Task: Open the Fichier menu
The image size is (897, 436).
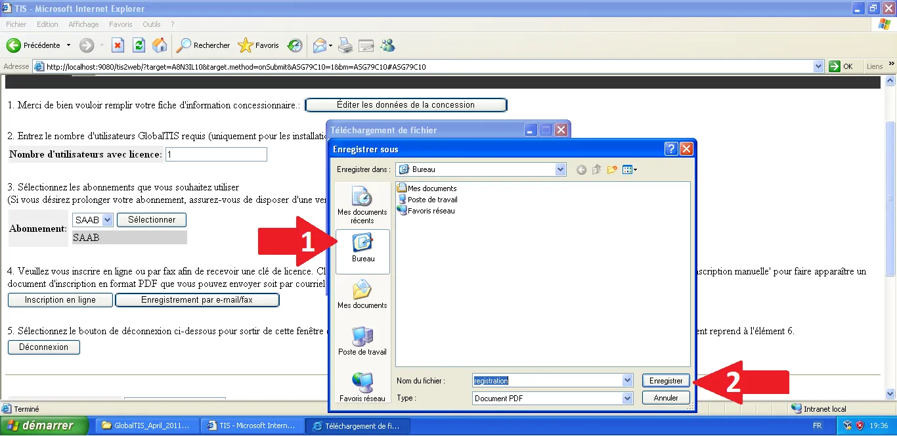Action: [16, 24]
